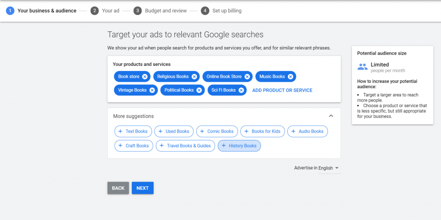Remove the Online Book Store chip

(x=247, y=77)
